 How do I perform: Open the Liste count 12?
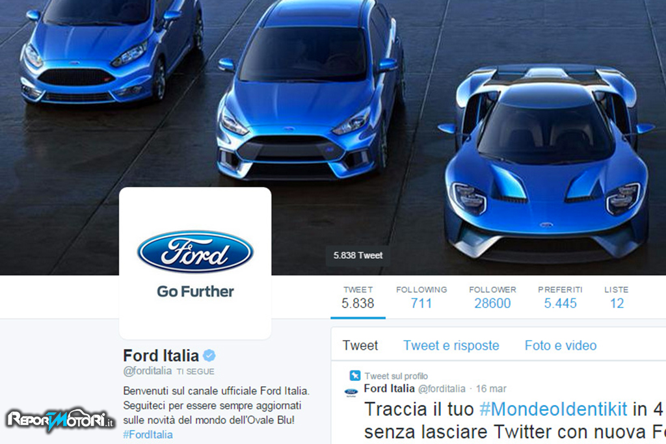(x=617, y=297)
